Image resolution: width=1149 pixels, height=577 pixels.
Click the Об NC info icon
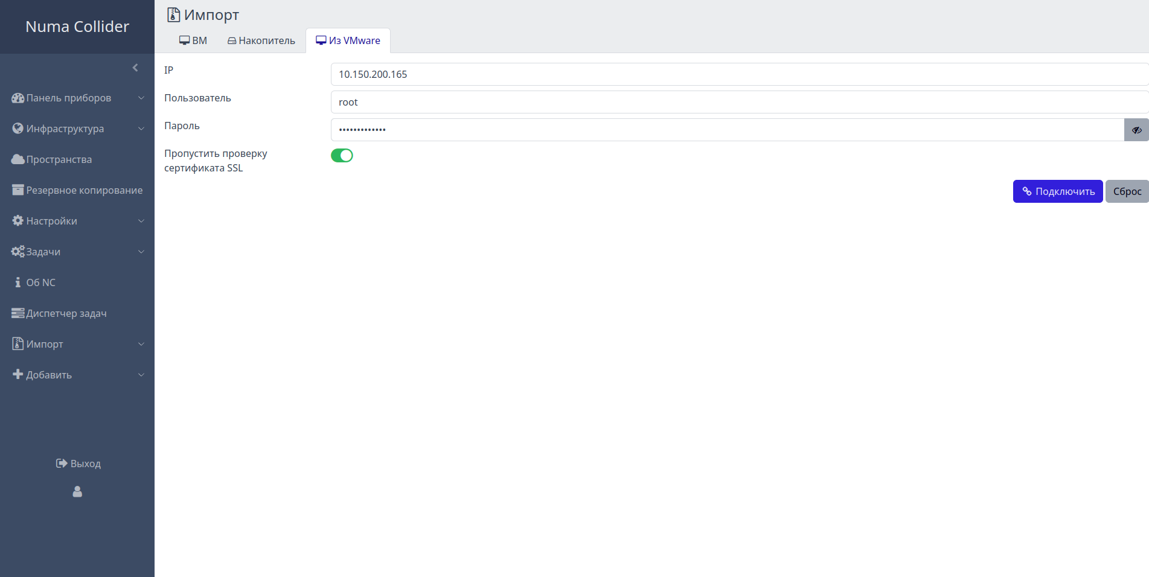(18, 282)
